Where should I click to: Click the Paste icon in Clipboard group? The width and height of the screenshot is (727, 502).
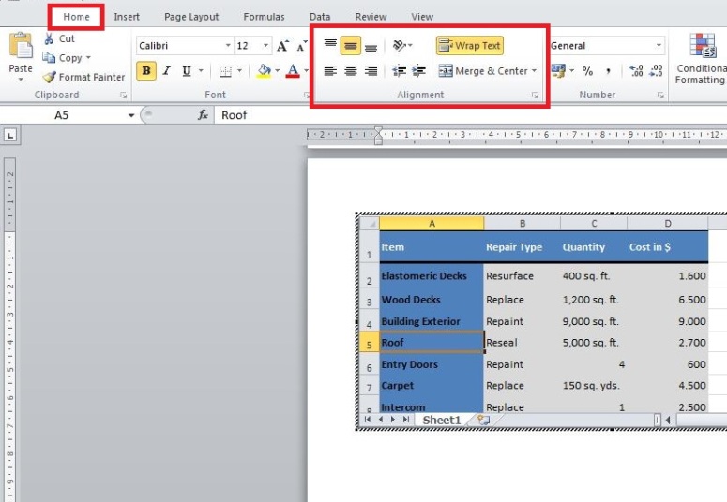click(20, 50)
